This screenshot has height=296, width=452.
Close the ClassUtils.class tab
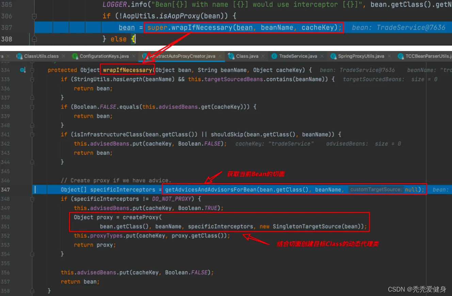click(64, 56)
